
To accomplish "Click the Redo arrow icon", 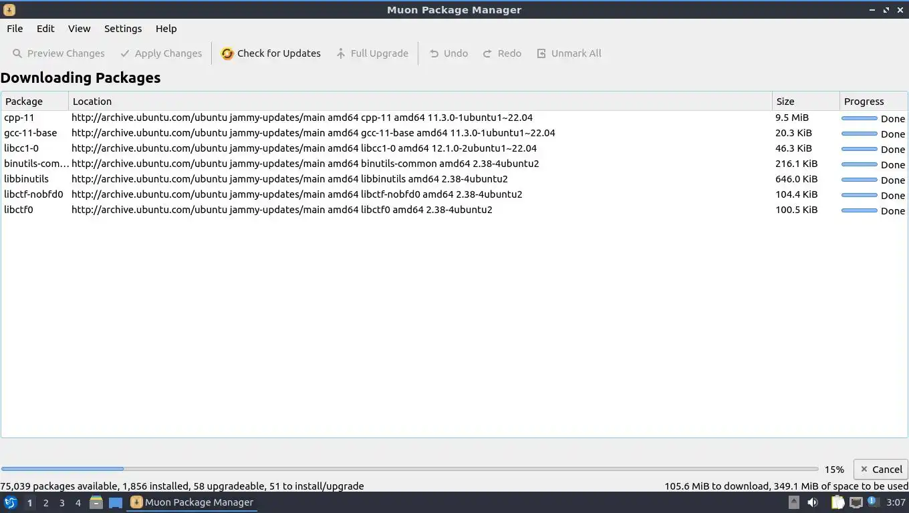I will [487, 53].
